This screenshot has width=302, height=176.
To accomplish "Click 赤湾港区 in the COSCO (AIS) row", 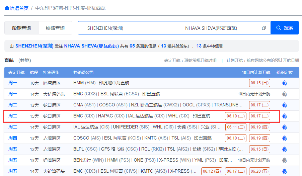I will 52,138.
